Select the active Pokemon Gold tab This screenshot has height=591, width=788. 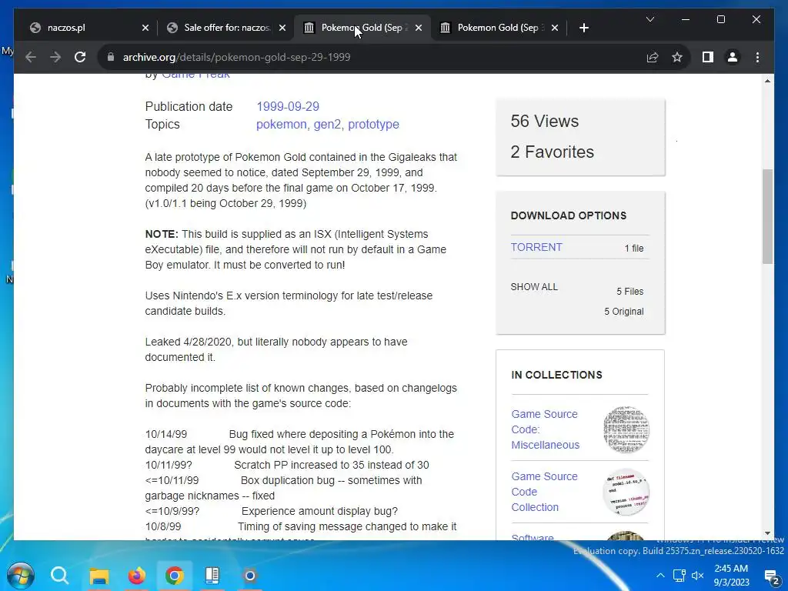click(362, 28)
